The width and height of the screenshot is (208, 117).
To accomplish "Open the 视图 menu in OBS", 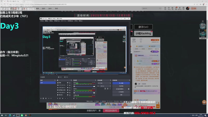I will point(51,21).
